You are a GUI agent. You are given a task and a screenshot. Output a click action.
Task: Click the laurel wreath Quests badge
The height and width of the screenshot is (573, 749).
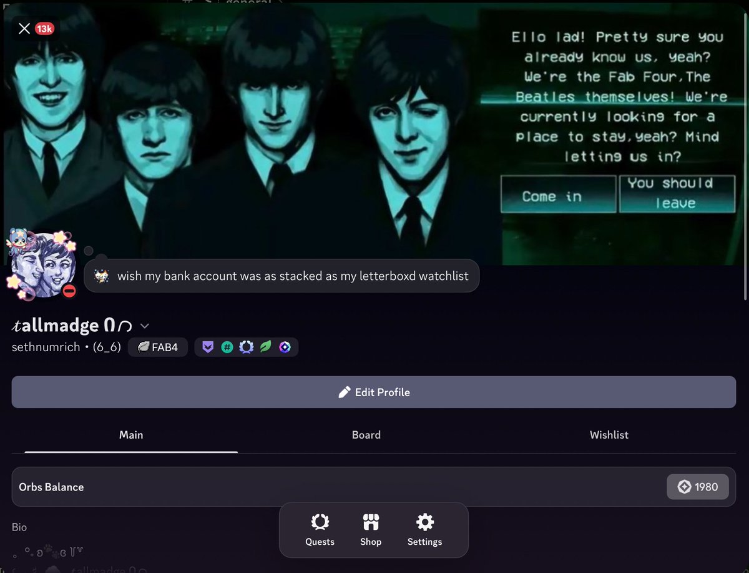[247, 347]
